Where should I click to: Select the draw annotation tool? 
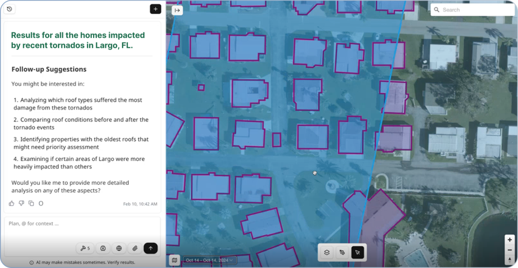tap(342, 252)
